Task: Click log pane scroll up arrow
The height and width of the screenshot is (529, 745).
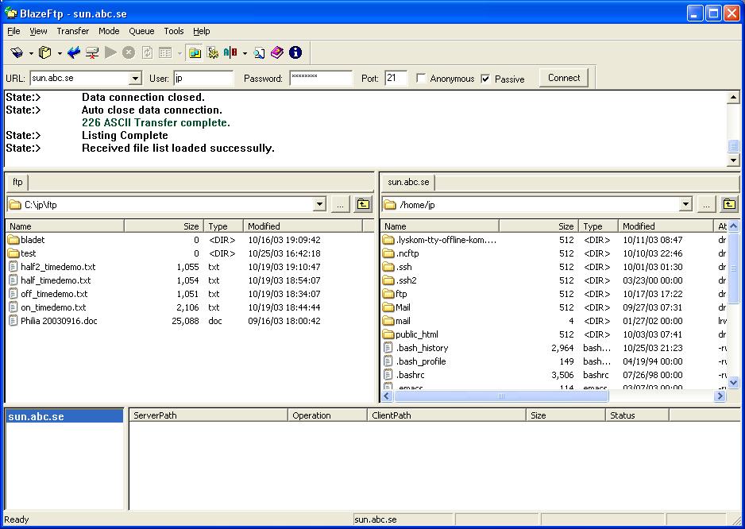Action: click(733, 98)
